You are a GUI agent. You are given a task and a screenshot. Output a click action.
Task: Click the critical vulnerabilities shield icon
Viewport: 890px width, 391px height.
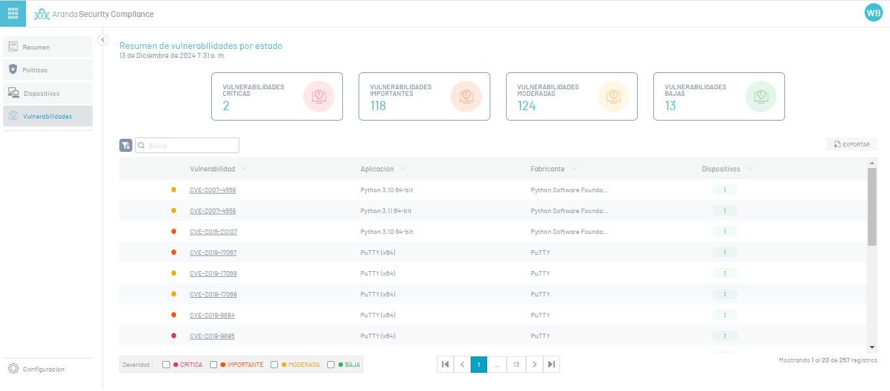[318, 96]
